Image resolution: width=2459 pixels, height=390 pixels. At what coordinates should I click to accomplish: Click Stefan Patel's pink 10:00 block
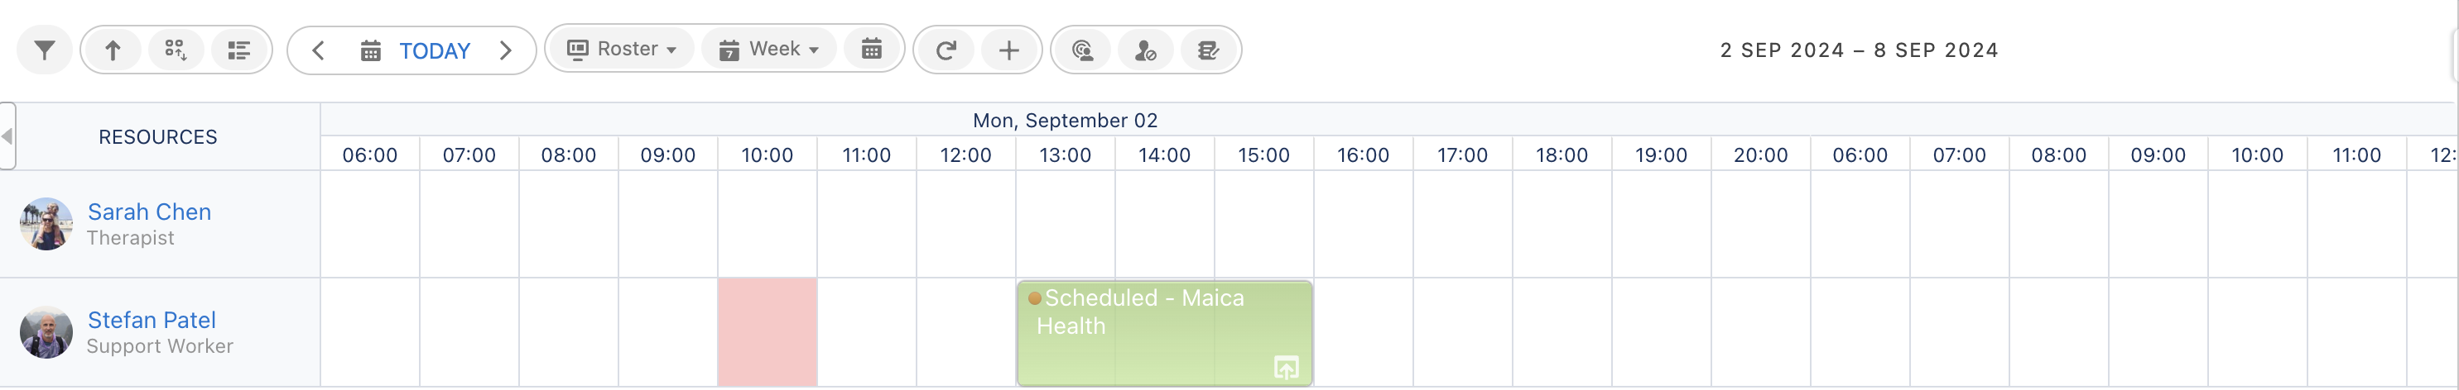pyautogui.click(x=768, y=332)
